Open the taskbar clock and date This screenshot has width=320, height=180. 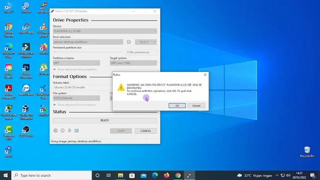tap(299, 175)
